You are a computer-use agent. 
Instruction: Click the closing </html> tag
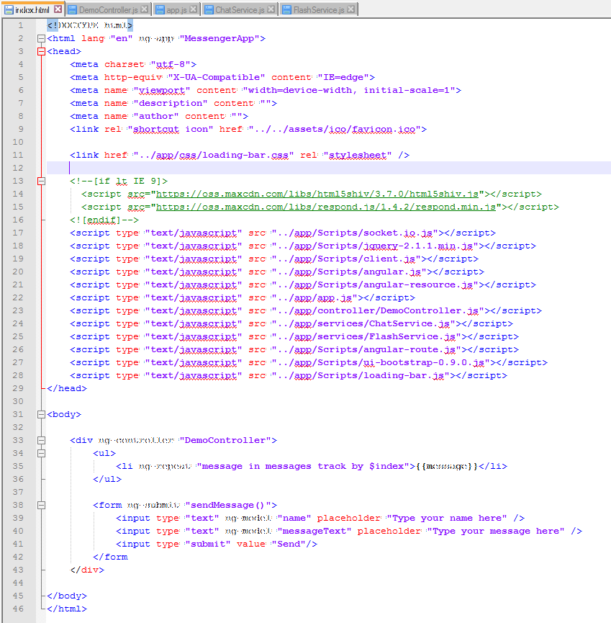tap(67, 609)
